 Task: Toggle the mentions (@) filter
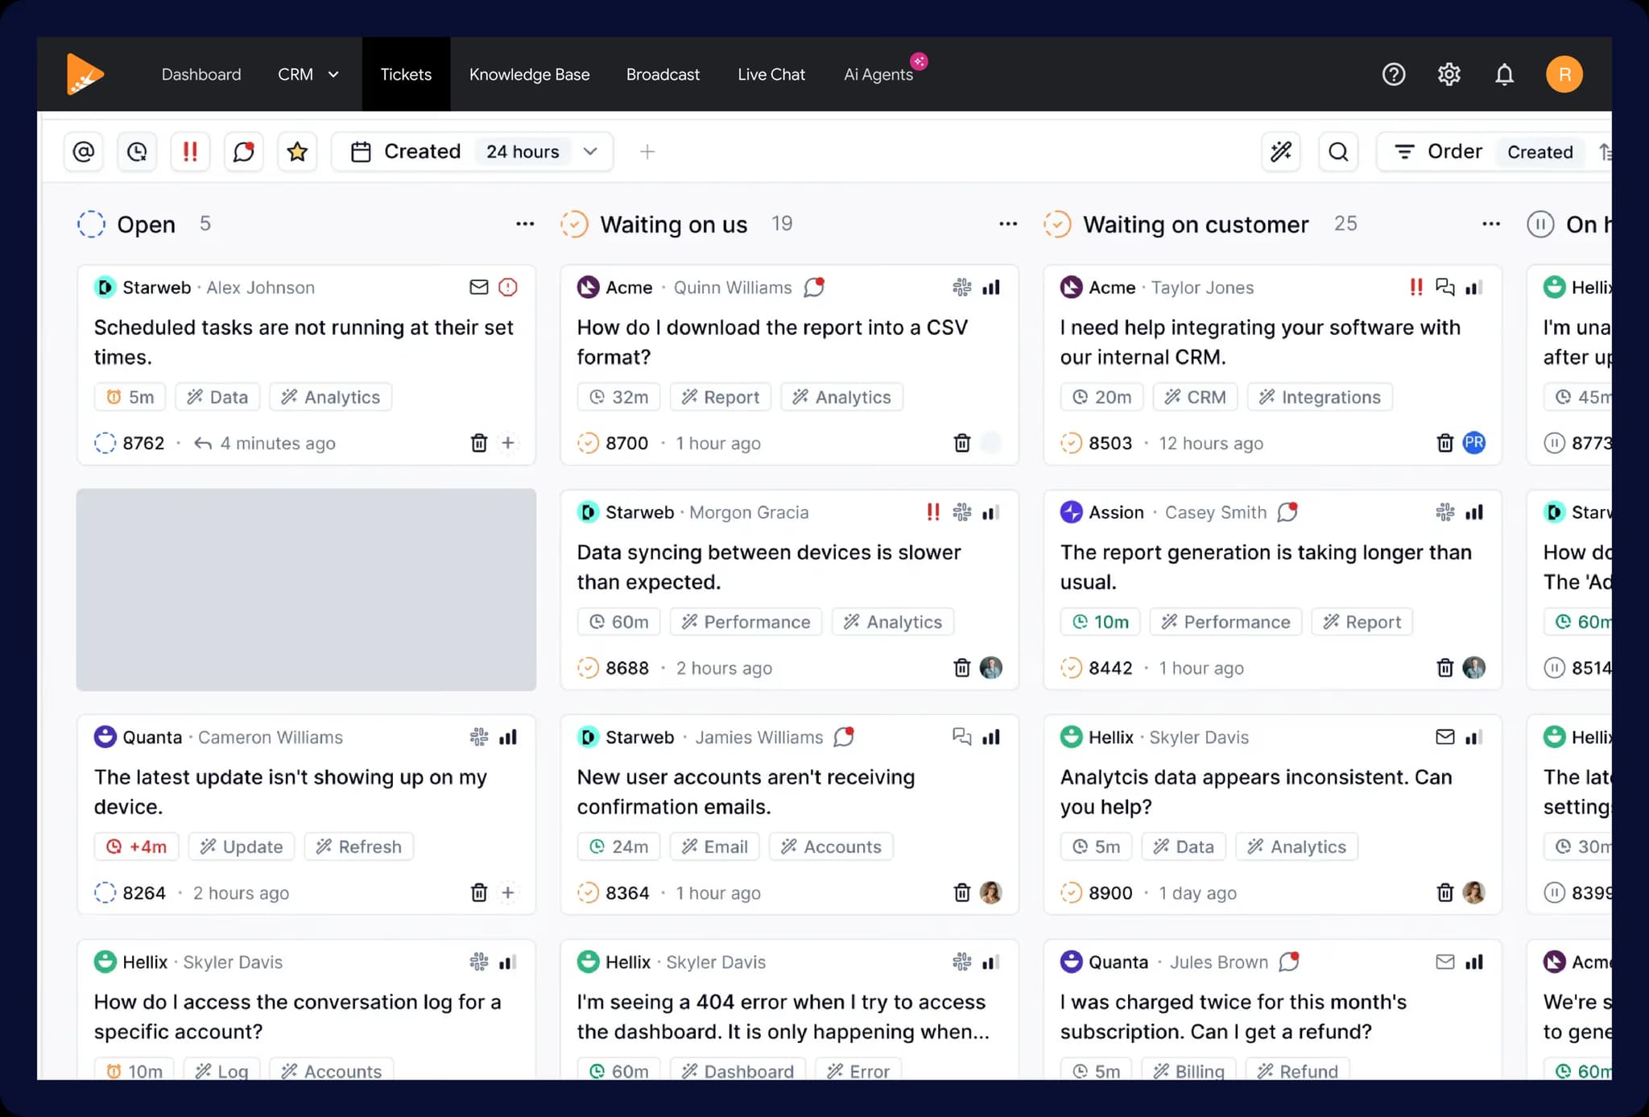(x=84, y=151)
